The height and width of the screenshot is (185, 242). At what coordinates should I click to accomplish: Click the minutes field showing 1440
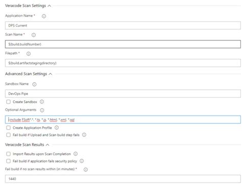123,179
